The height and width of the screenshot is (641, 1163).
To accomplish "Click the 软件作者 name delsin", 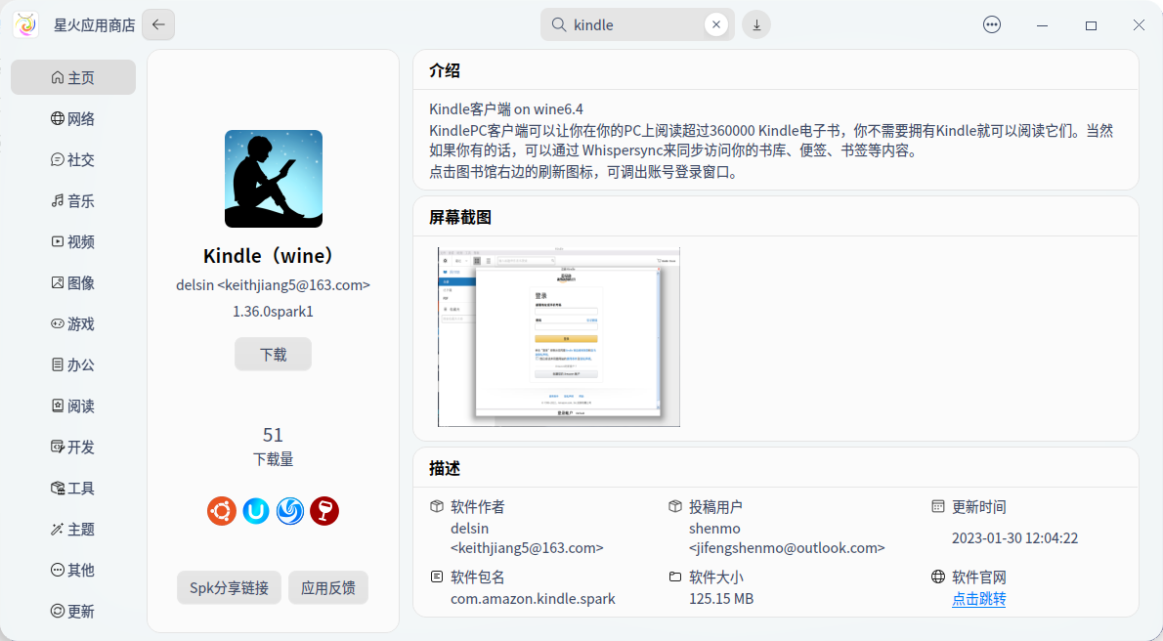I will pyautogui.click(x=469, y=529).
